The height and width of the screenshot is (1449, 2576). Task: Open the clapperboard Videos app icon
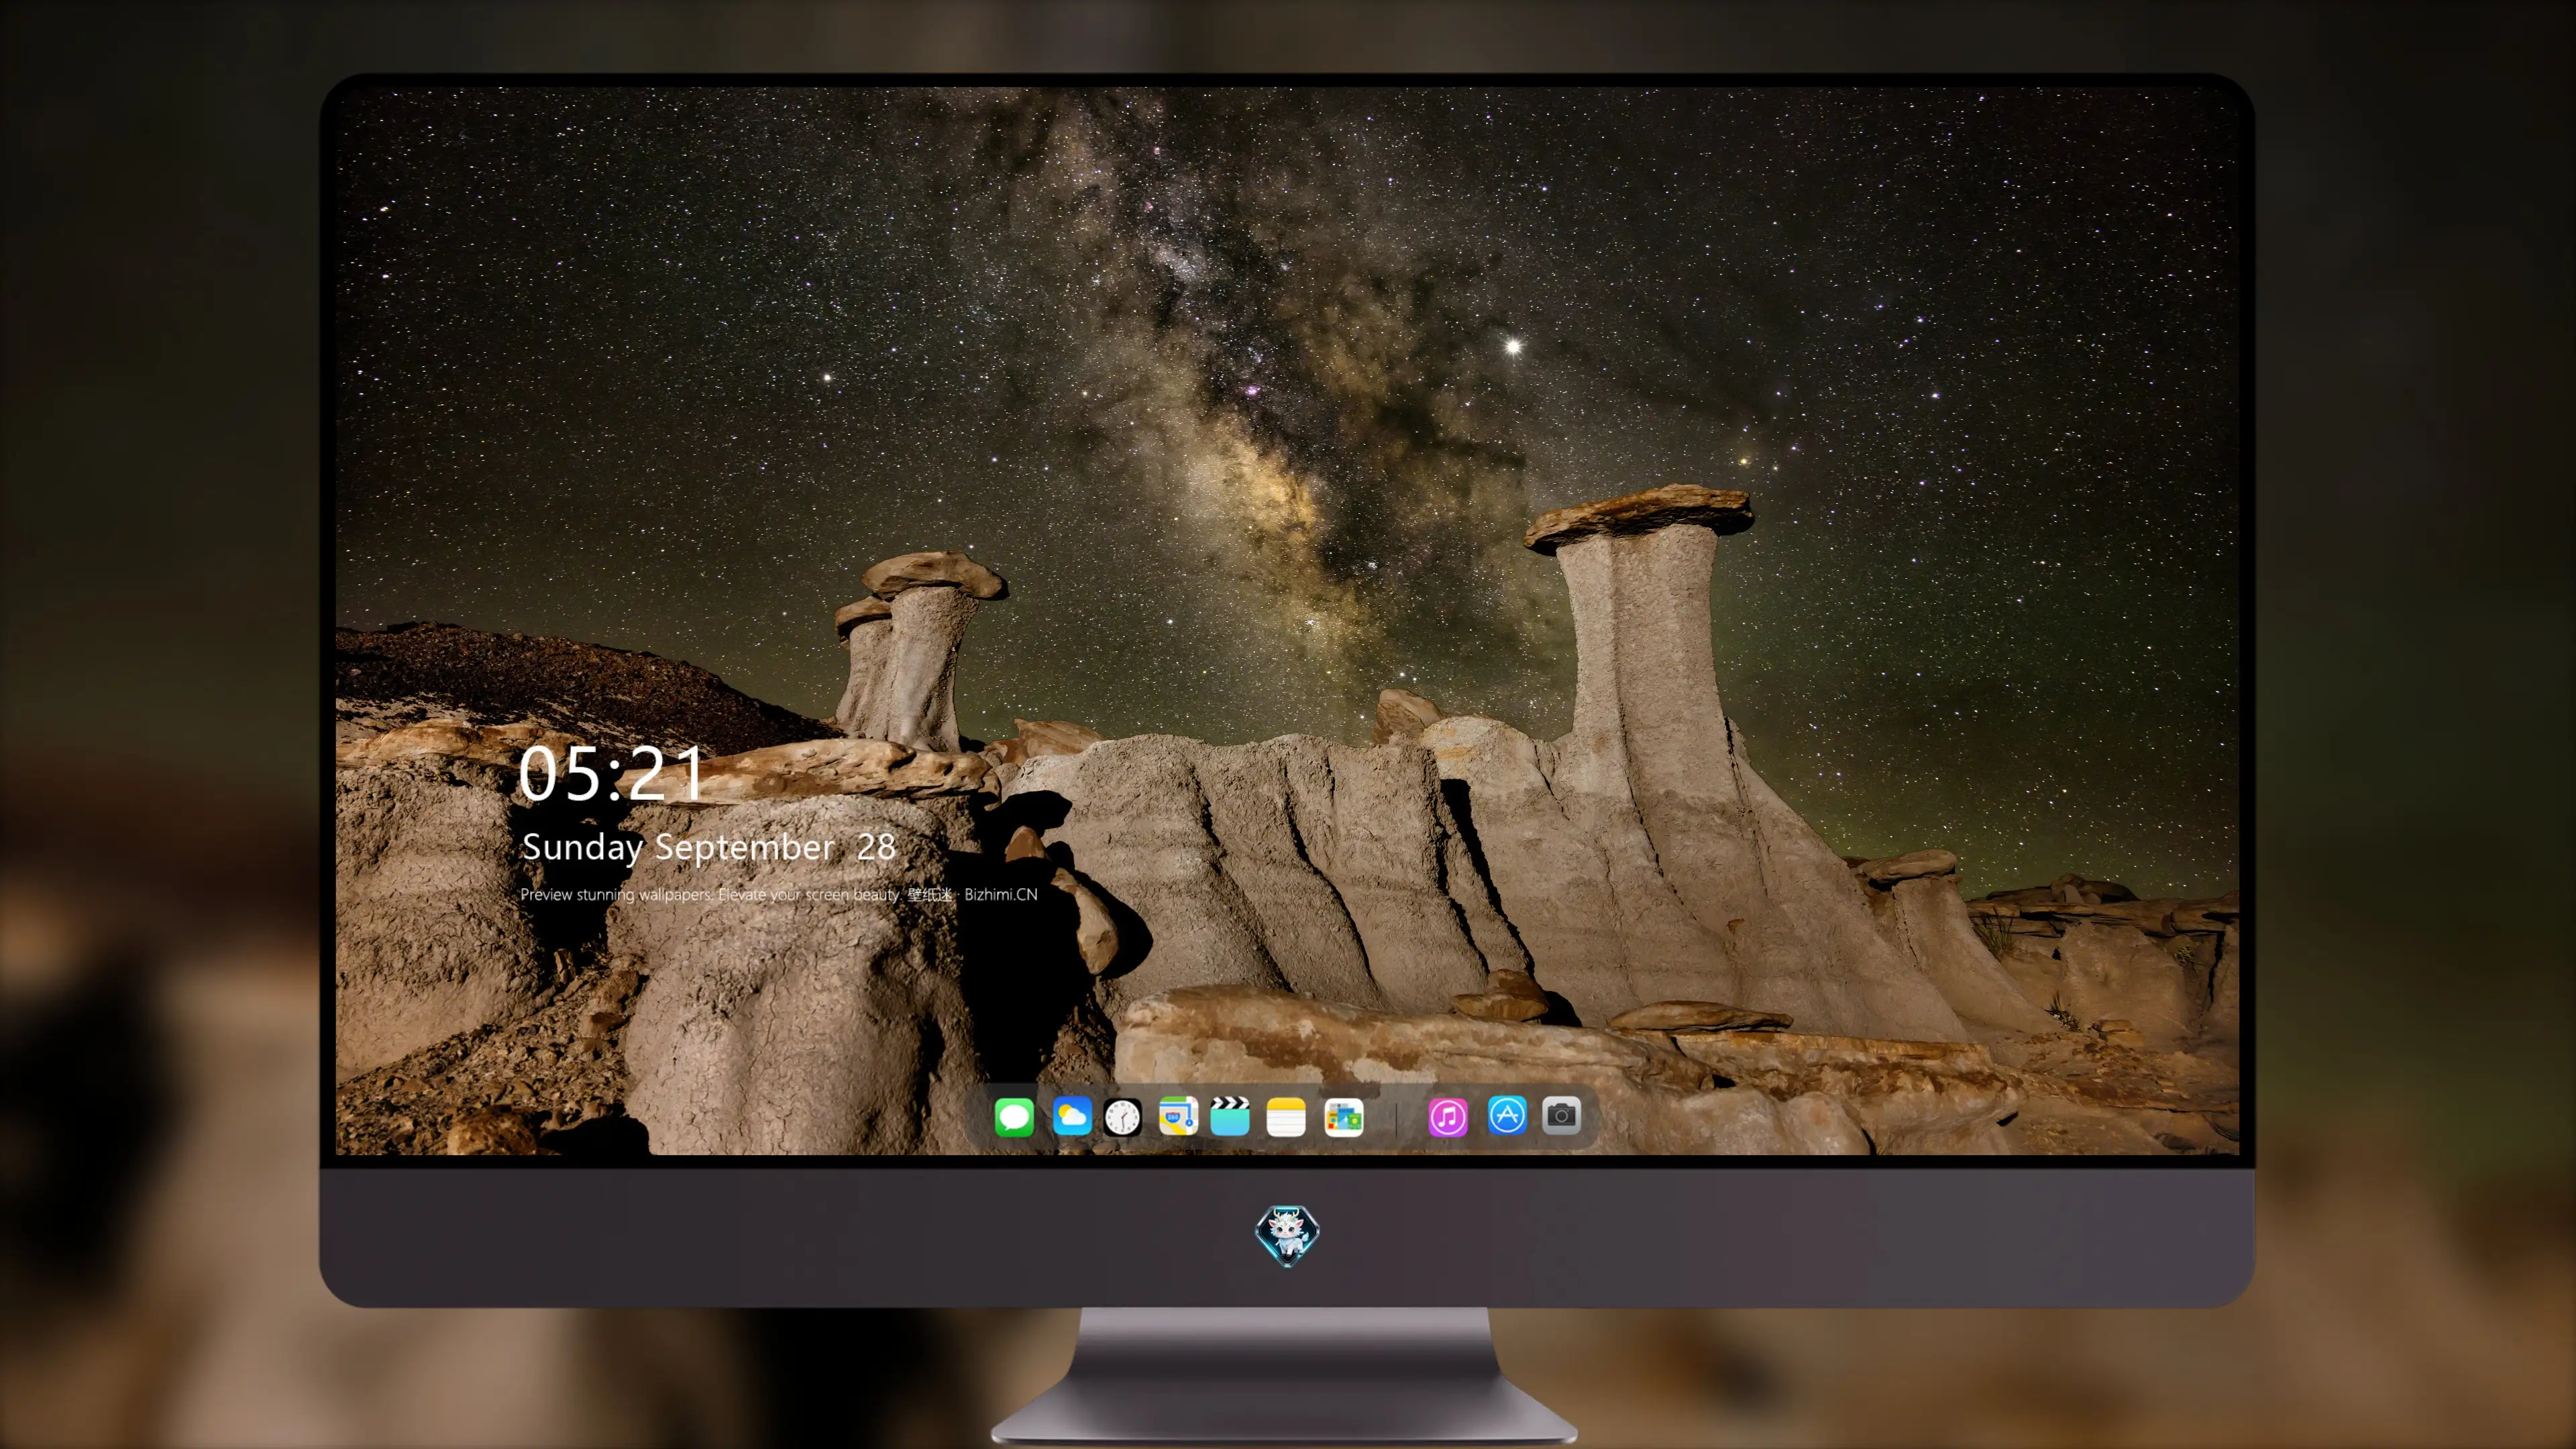click(x=1230, y=1116)
